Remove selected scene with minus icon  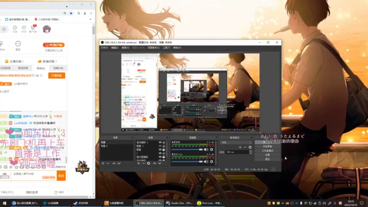tap(108, 163)
